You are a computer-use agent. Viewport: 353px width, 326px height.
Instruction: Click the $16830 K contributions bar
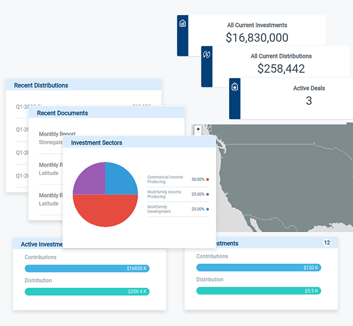click(87, 268)
